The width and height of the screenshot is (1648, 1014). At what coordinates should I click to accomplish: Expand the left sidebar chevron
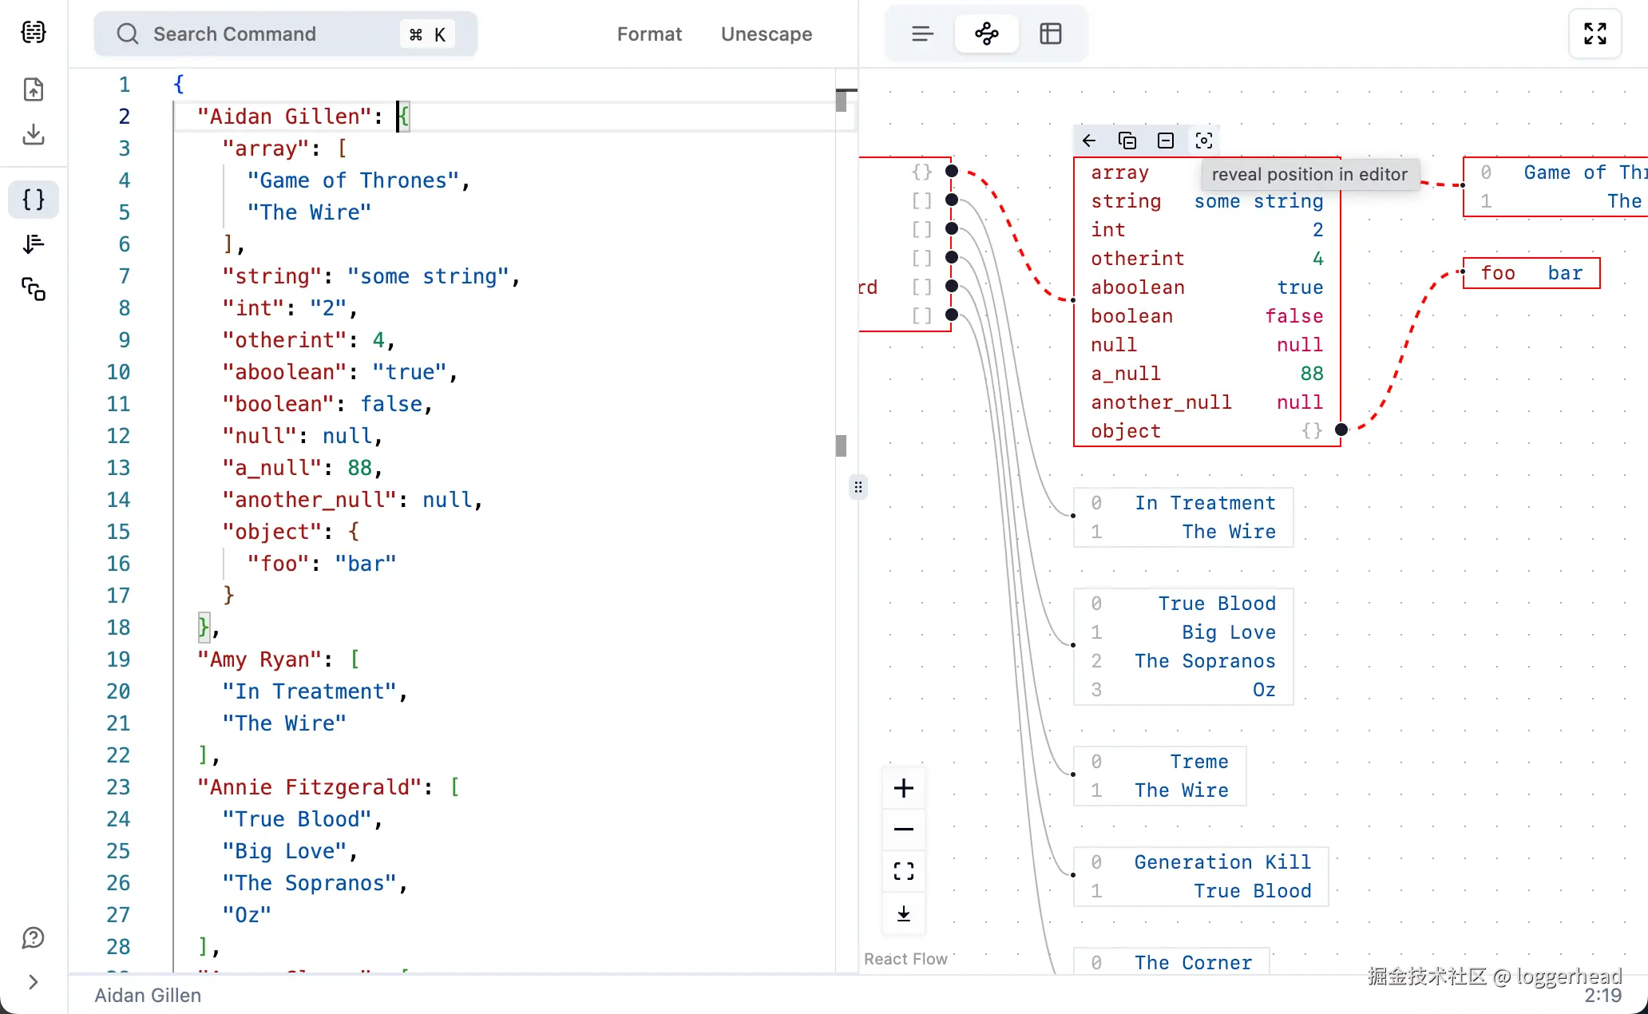(x=34, y=982)
